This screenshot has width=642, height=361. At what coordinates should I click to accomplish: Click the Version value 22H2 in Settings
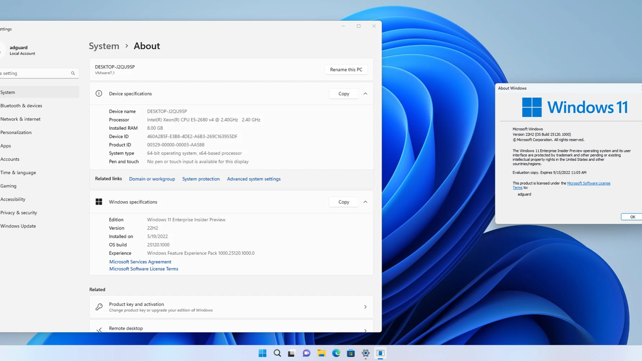[152, 228]
